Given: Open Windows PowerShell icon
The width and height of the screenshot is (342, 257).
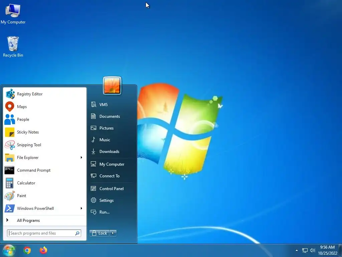Looking at the screenshot, I should 10,208.
